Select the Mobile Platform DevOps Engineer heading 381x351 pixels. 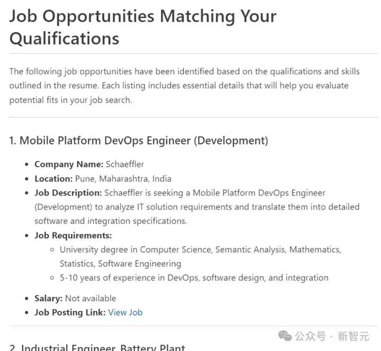click(139, 140)
